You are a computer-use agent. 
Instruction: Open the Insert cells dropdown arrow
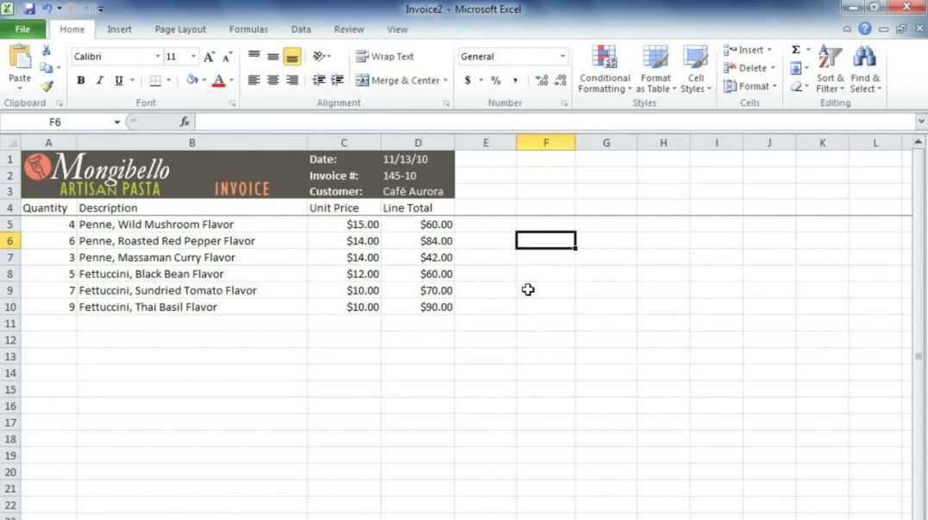pyautogui.click(x=769, y=50)
